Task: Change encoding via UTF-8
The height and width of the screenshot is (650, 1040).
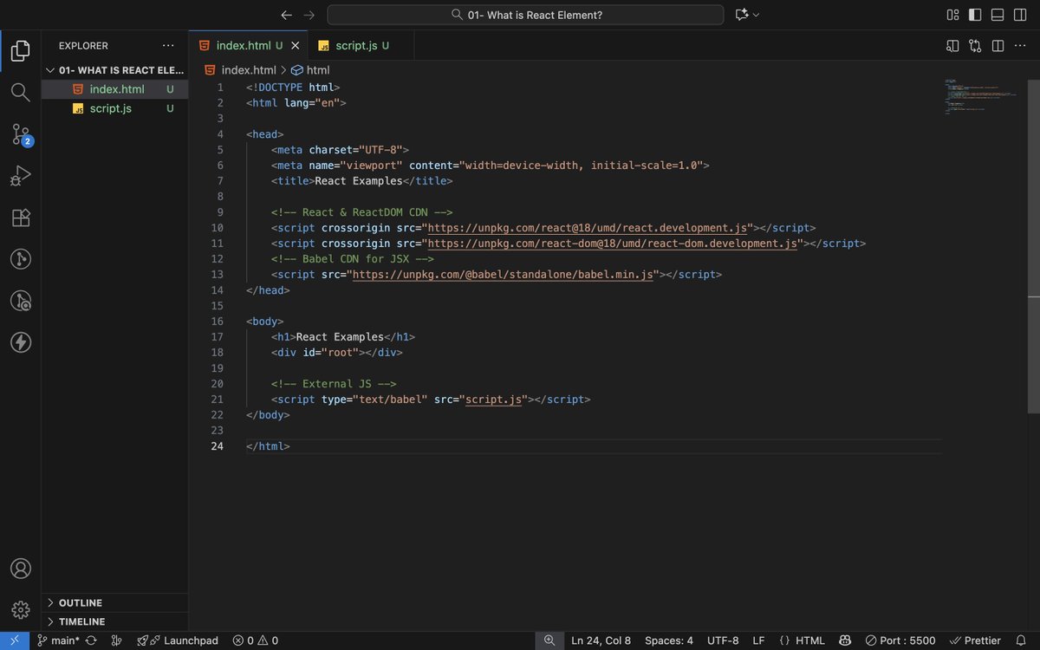Action: tap(723, 640)
